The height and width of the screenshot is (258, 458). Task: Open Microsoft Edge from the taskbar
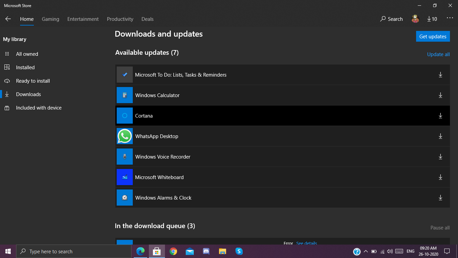click(140, 251)
